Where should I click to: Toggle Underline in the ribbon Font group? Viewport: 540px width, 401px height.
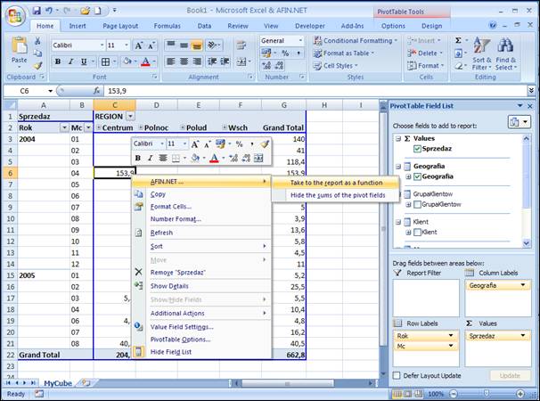[84, 61]
